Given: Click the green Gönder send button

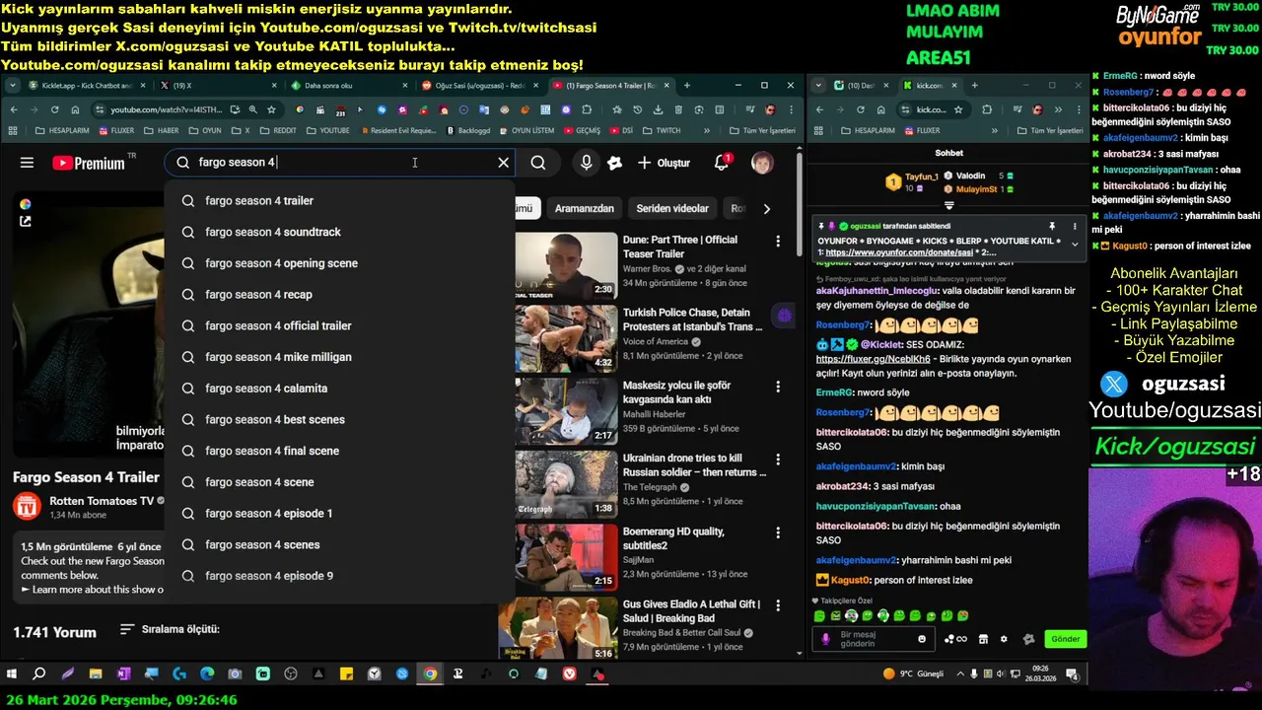Looking at the screenshot, I should (x=1065, y=639).
